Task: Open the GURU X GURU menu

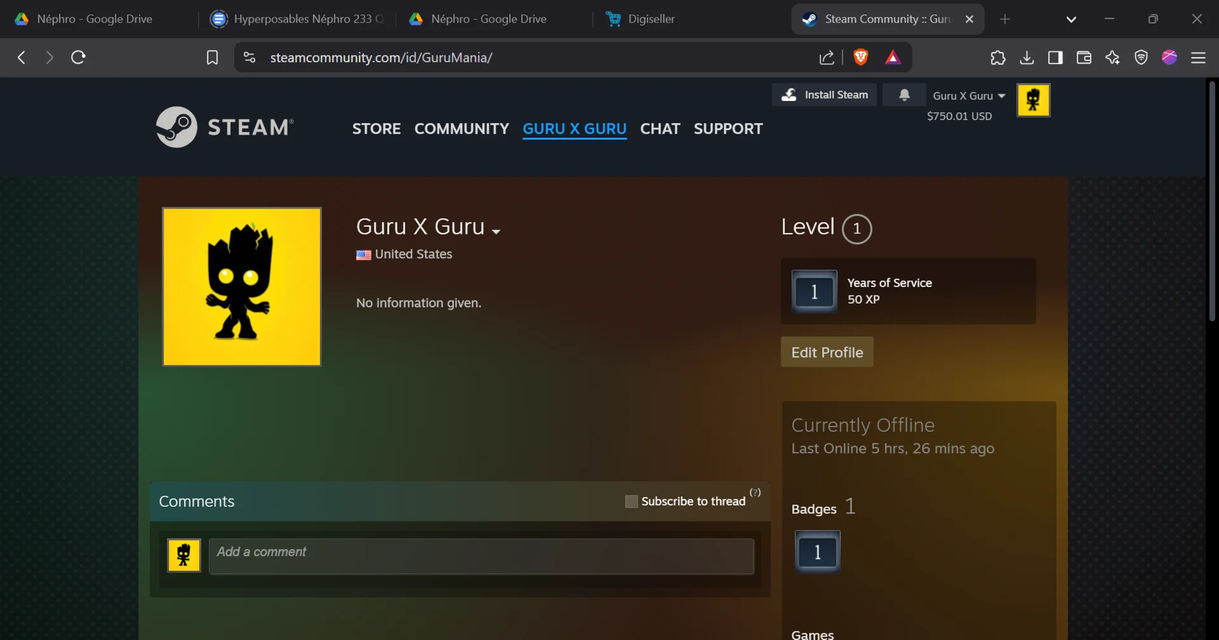Action: 575,129
